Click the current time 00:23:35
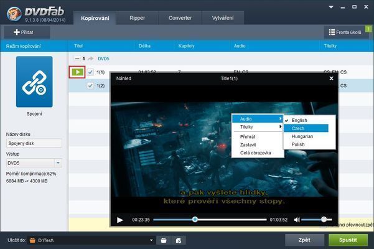The width and height of the screenshot is (374, 249). (x=141, y=220)
